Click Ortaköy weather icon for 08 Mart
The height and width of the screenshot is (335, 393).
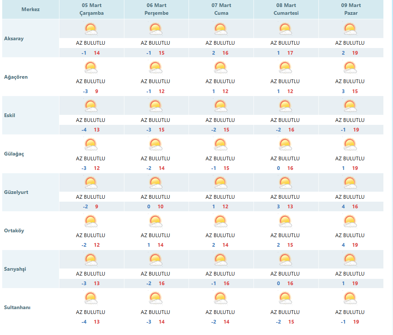click(285, 221)
